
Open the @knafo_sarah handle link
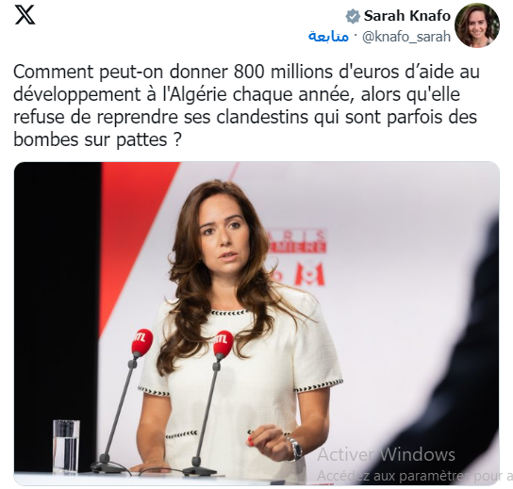406,37
